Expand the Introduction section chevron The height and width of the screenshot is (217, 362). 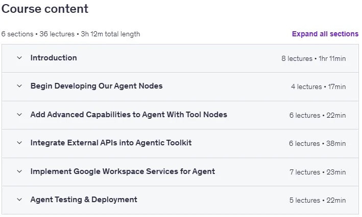(x=19, y=58)
